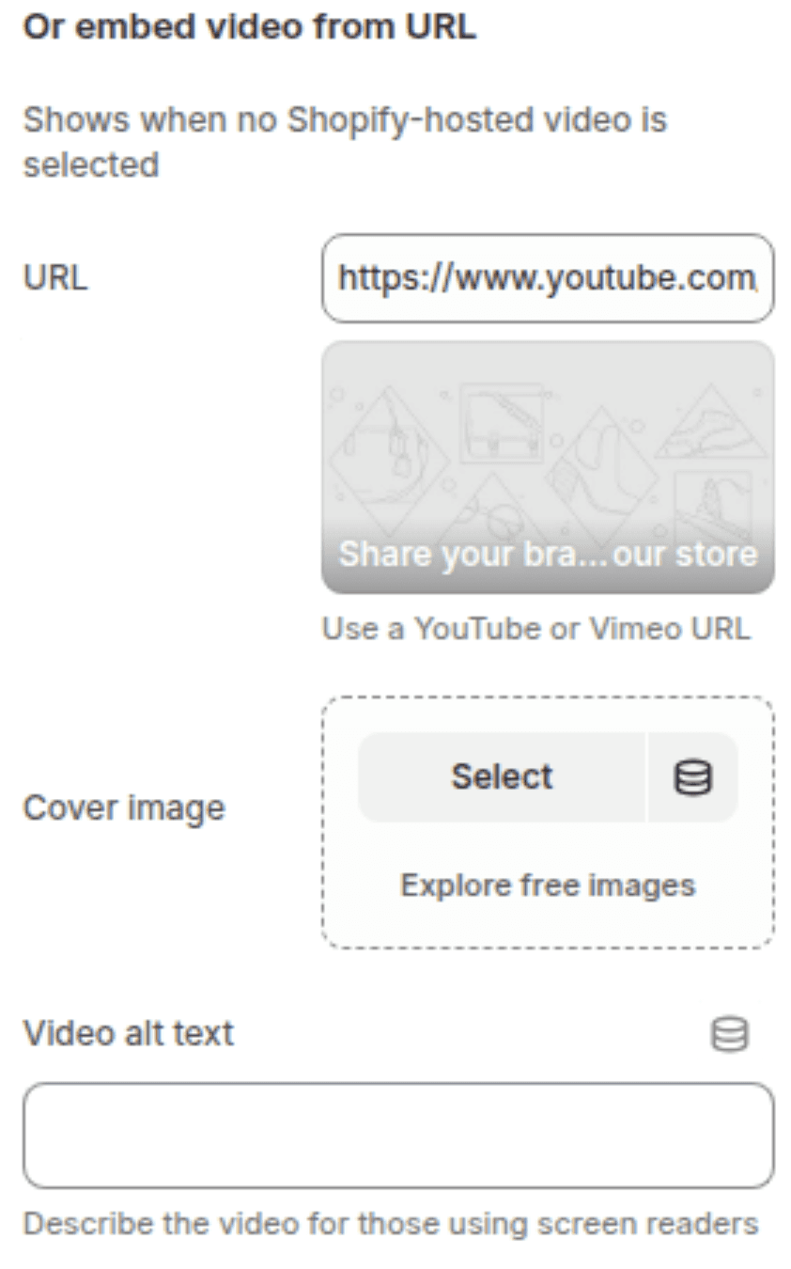Click the Video alt text label
This screenshot has width=791, height=1269.
pos(129,1034)
